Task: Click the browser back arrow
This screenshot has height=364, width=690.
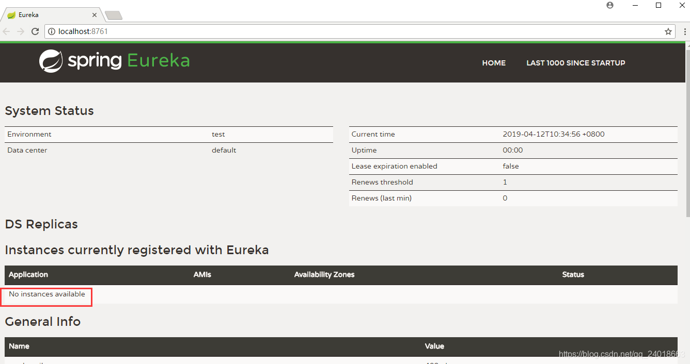Action: point(7,31)
